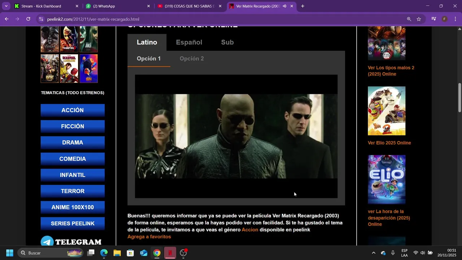Open Outlook from taskbar
Screen dimensions: 462x260
[x=144, y=253]
